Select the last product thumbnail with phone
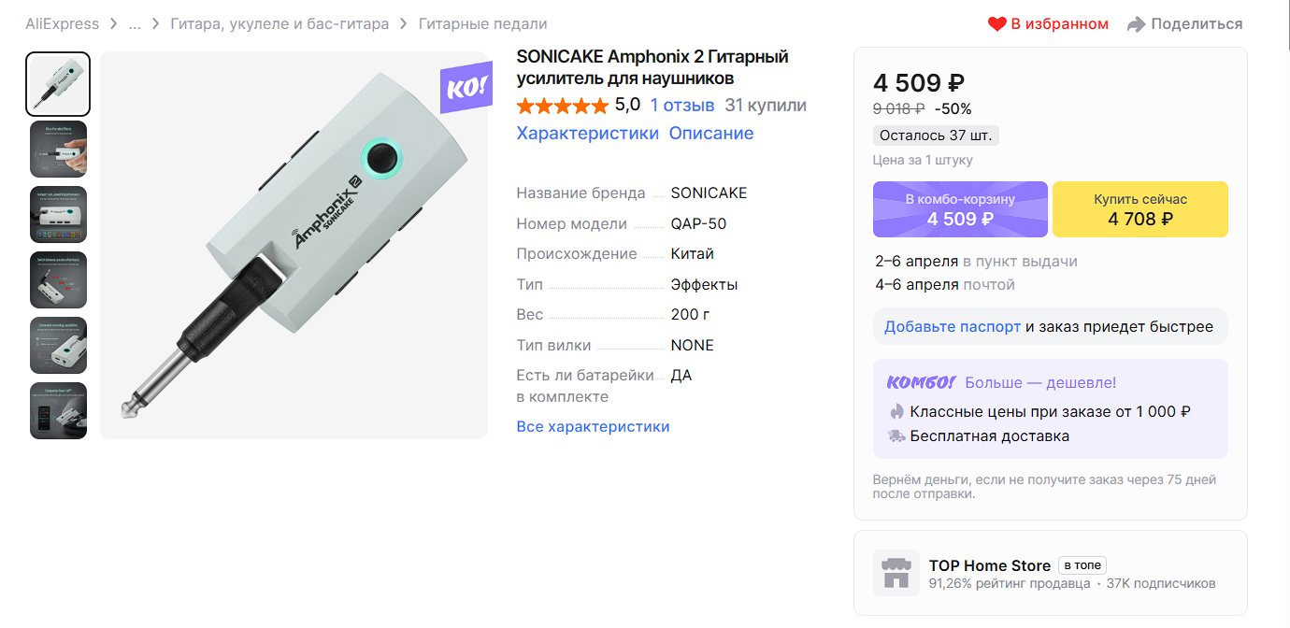1290x628 pixels. (58, 410)
